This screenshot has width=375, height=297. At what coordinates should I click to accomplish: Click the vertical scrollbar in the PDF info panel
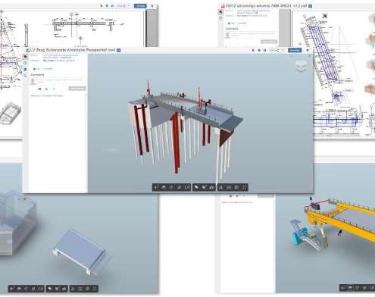click(x=285, y=28)
